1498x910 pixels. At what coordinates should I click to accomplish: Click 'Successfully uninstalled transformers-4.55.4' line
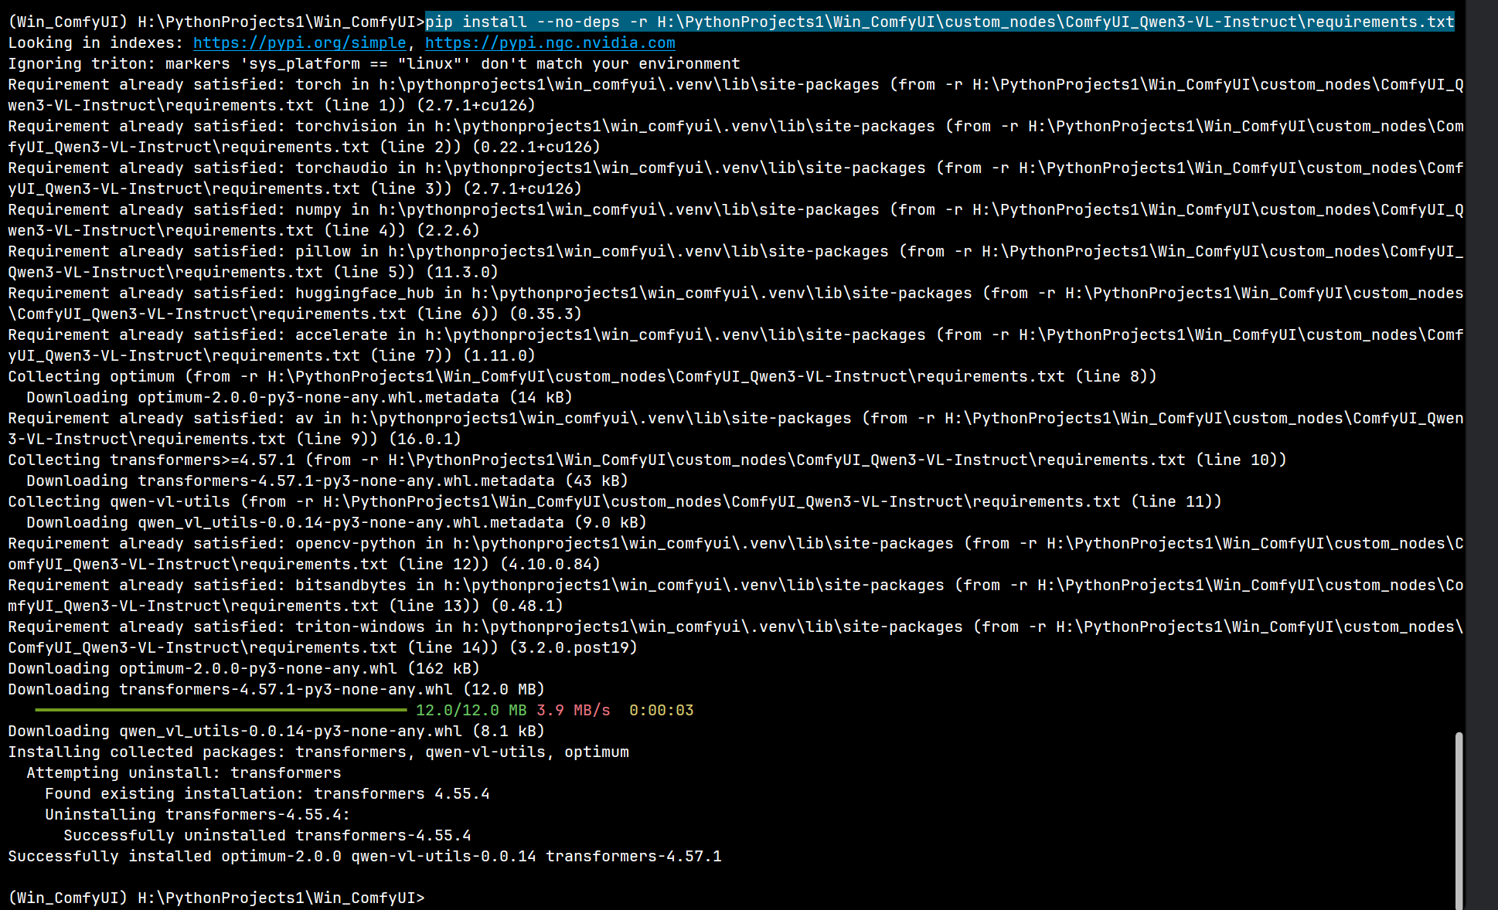coord(267,836)
